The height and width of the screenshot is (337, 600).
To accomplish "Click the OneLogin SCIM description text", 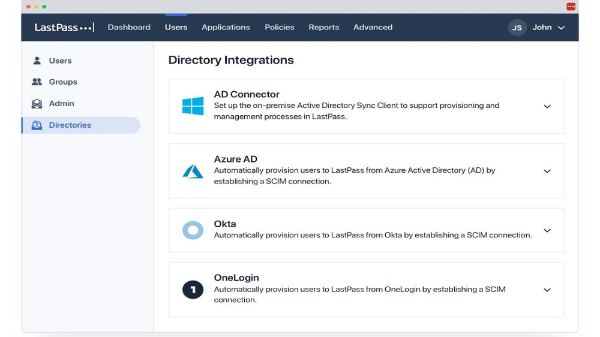I will pyautogui.click(x=359, y=294).
